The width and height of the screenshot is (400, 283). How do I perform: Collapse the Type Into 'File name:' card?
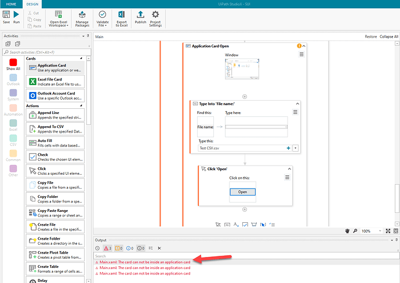(297, 104)
